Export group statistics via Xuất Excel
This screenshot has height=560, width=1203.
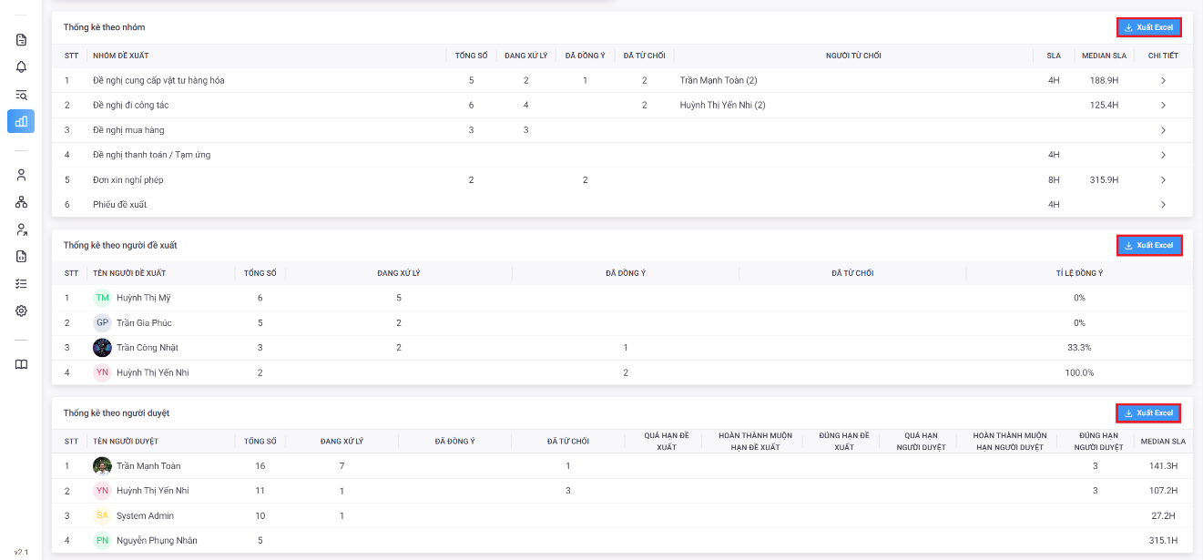1149,27
